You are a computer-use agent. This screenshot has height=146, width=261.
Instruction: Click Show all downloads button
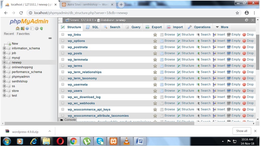pyautogui.click(x=242, y=131)
